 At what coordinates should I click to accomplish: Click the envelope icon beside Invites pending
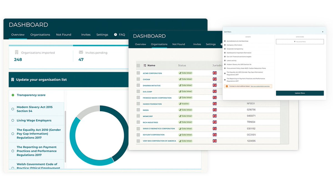(81, 52)
